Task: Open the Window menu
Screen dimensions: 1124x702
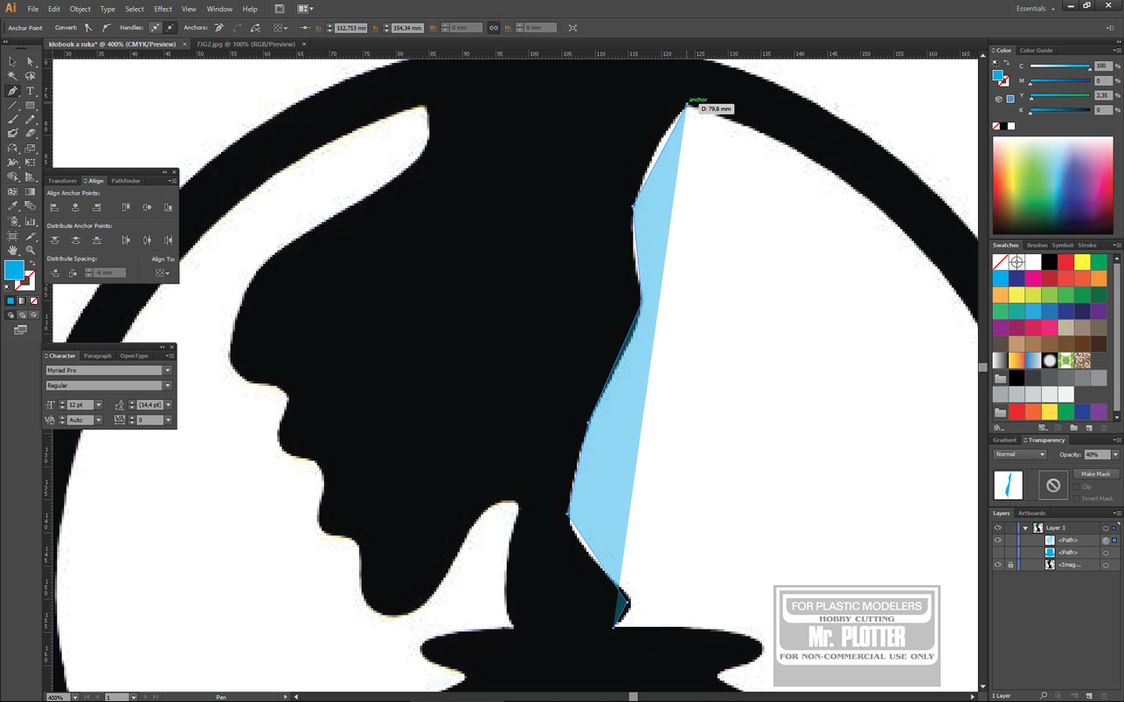Action: point(219,9)
